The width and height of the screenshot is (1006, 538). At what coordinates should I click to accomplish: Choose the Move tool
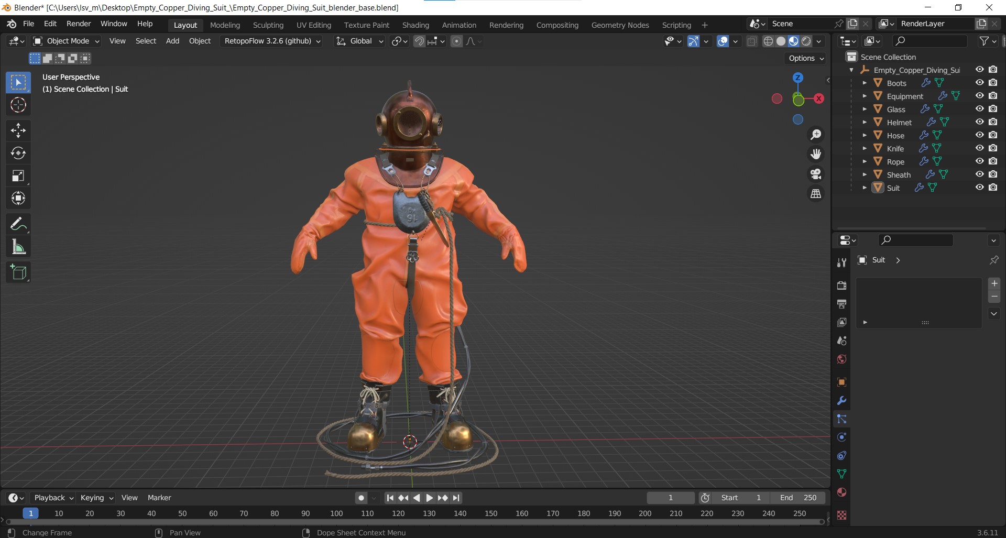pos(18,130)
